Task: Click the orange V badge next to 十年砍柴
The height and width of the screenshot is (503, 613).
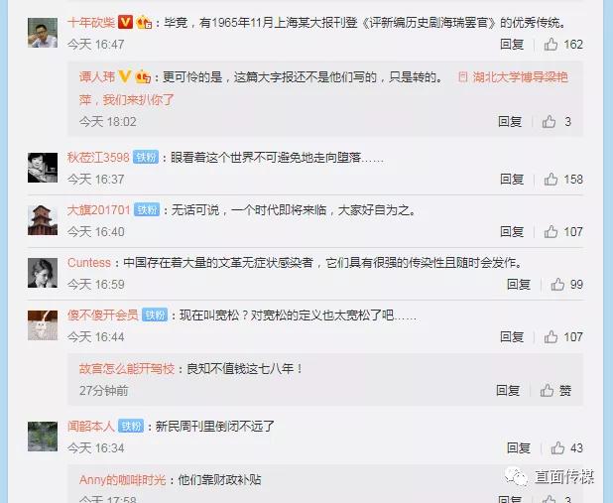Action: pos(125,22)
